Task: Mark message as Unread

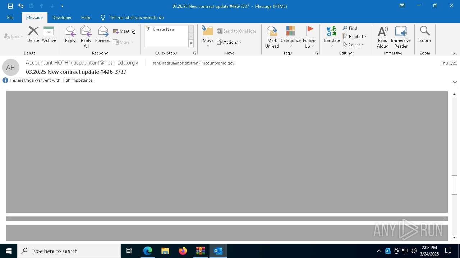Action: 272,37
